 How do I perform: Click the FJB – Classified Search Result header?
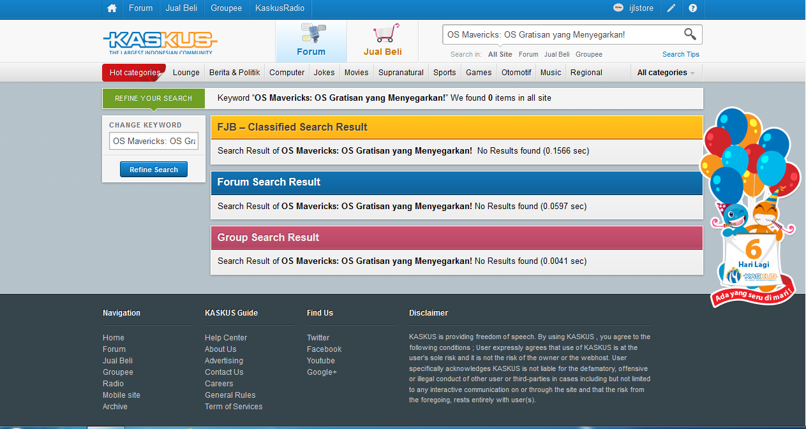click(457, 127)
